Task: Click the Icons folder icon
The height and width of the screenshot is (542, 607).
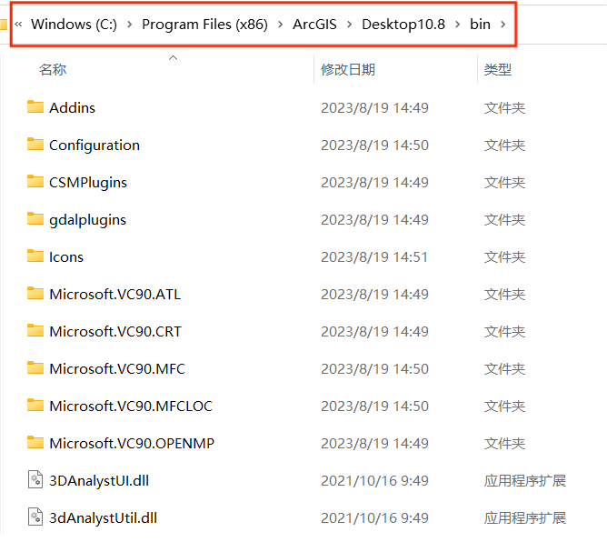Action: (35, 256)
